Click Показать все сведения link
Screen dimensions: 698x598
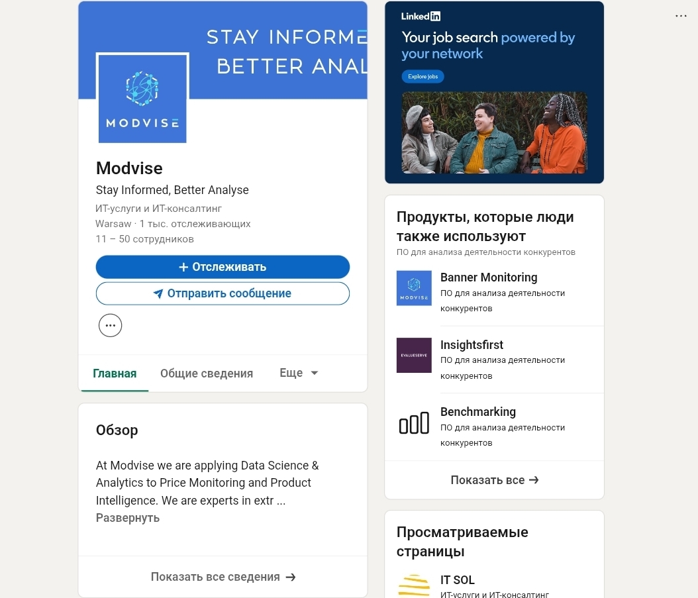coord(223,577)
